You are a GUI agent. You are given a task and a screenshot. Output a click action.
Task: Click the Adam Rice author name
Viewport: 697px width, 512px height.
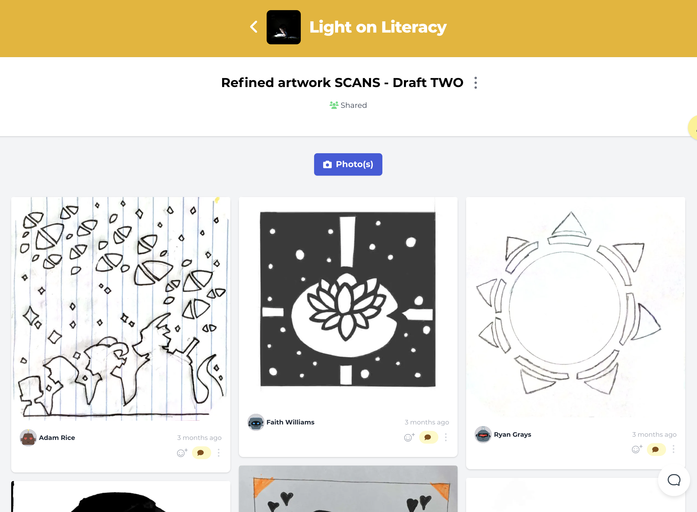point(57,438)
